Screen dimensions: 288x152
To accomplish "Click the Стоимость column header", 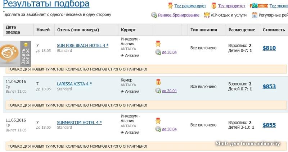I will (274, 30).
